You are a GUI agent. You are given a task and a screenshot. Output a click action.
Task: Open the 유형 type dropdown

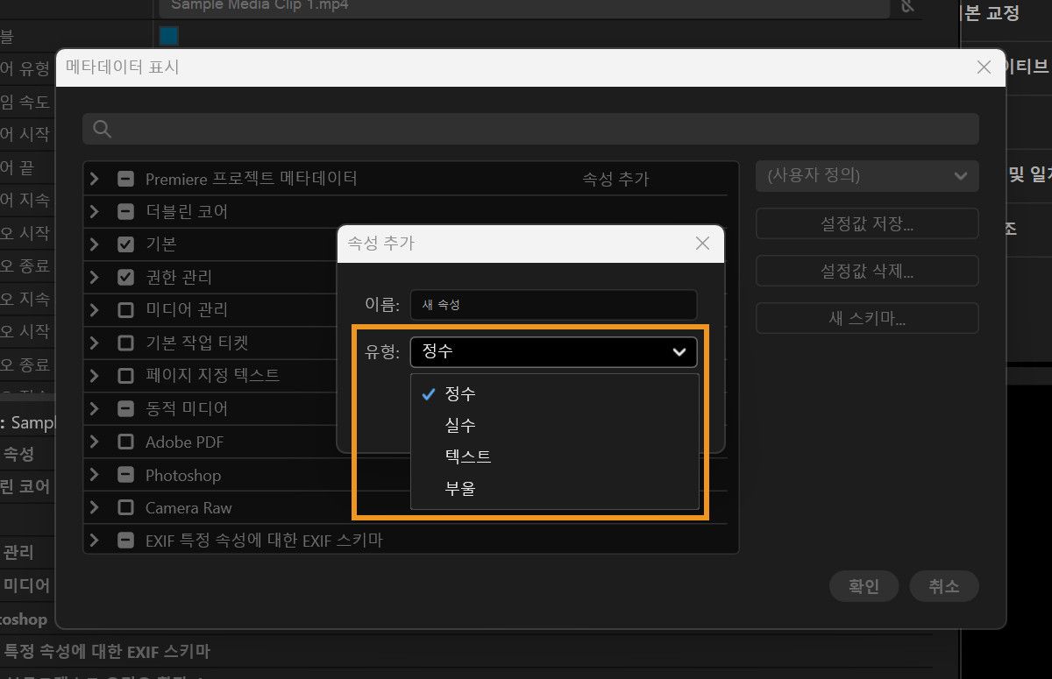click(553, 351)
